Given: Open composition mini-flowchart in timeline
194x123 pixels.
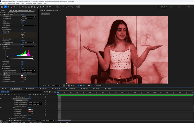Looking at the screenshot, I should [44, 92].
